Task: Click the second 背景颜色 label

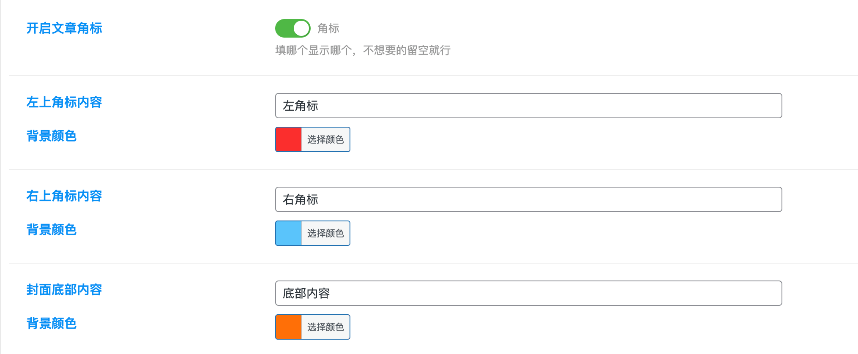Action: 51,230
